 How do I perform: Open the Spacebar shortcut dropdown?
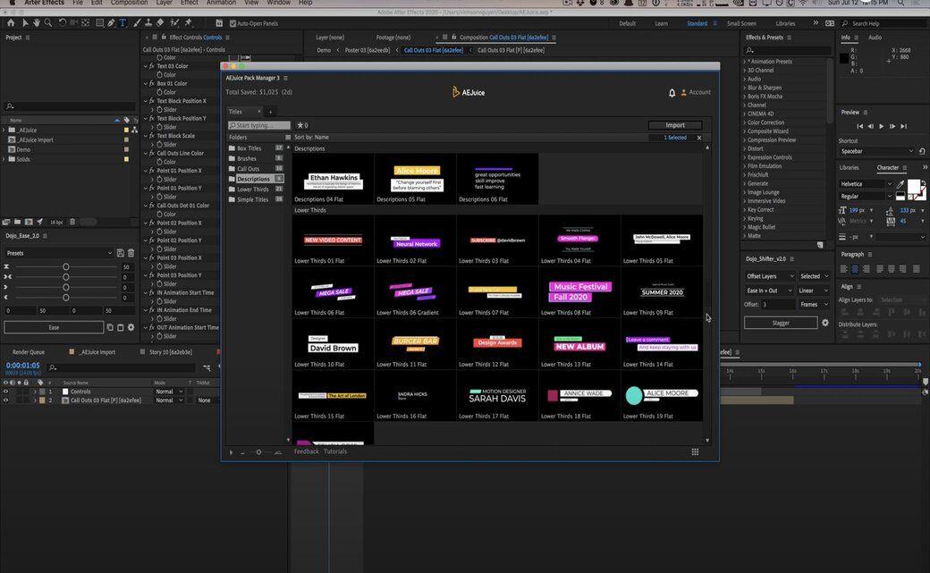point(876,151)
